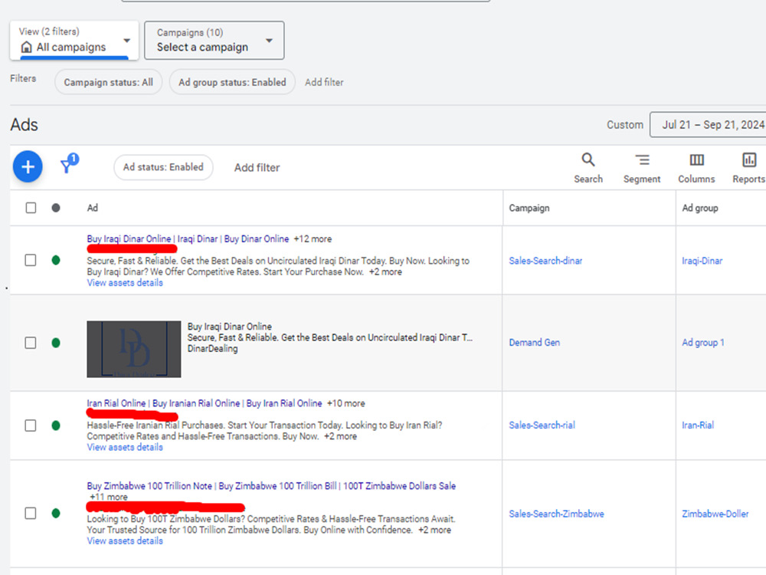The width and height of the screenshot is (766, 575).
Task: Select the Demand Gen ad row checkbox
Action: pyautogui.click(x=31, y=343)
